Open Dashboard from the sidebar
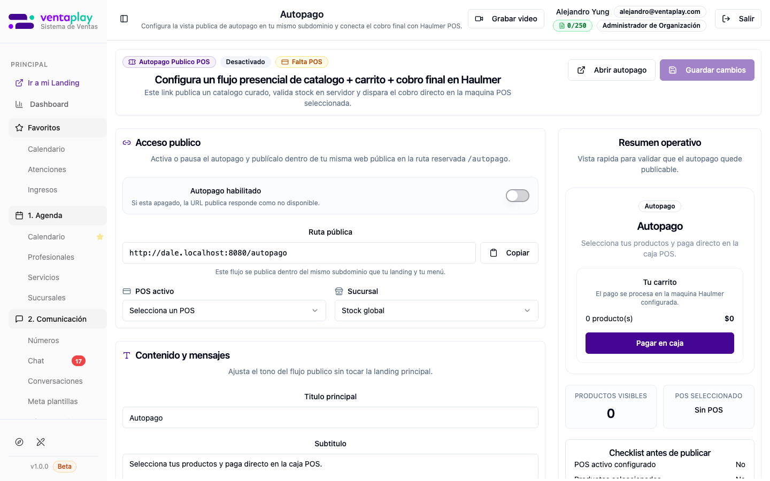 pyautogui.click(x=49, y=104)
